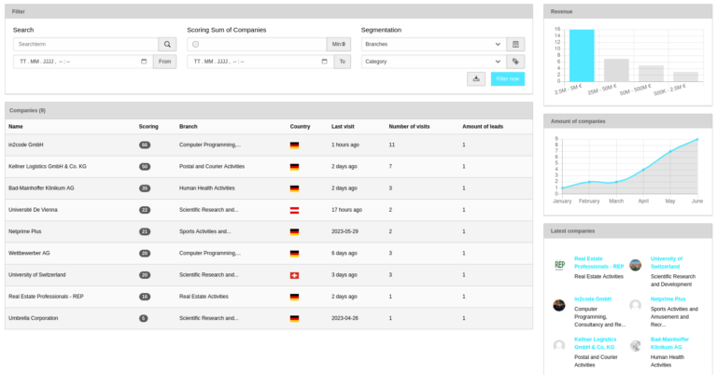Screen dimensions: 717x375
Task: Select the in2code GmbH table row name
Action: [25, 145]
